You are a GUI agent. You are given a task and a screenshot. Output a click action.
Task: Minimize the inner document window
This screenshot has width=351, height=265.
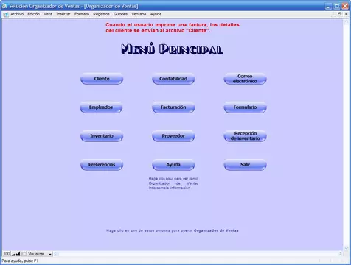tap(333, 14)
